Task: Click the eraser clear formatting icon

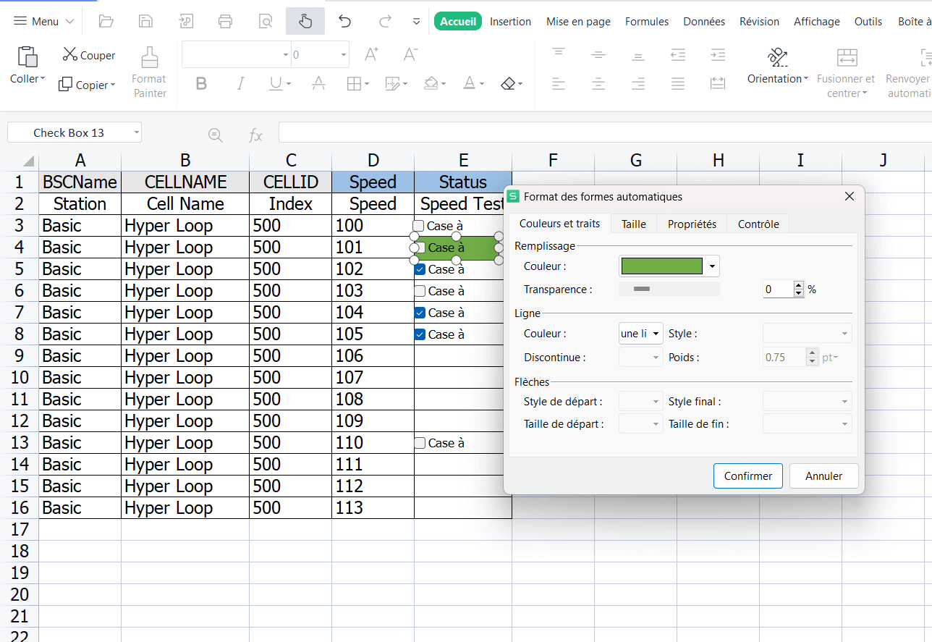Action: [508, 84]
